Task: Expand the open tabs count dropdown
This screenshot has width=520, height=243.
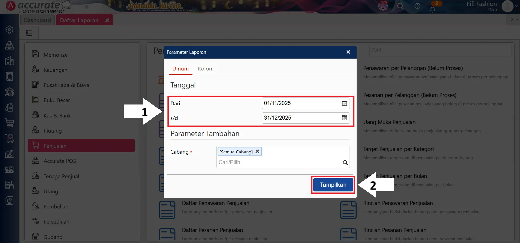Action: pyautogui.click(x=514, y=20)
